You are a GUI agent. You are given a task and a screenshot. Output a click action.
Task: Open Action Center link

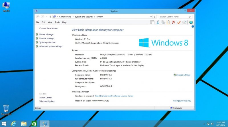(45, 98)
